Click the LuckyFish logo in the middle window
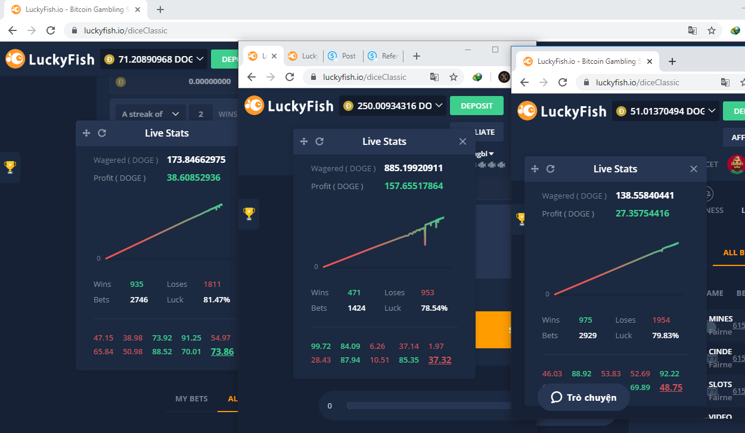 (288, 106)
